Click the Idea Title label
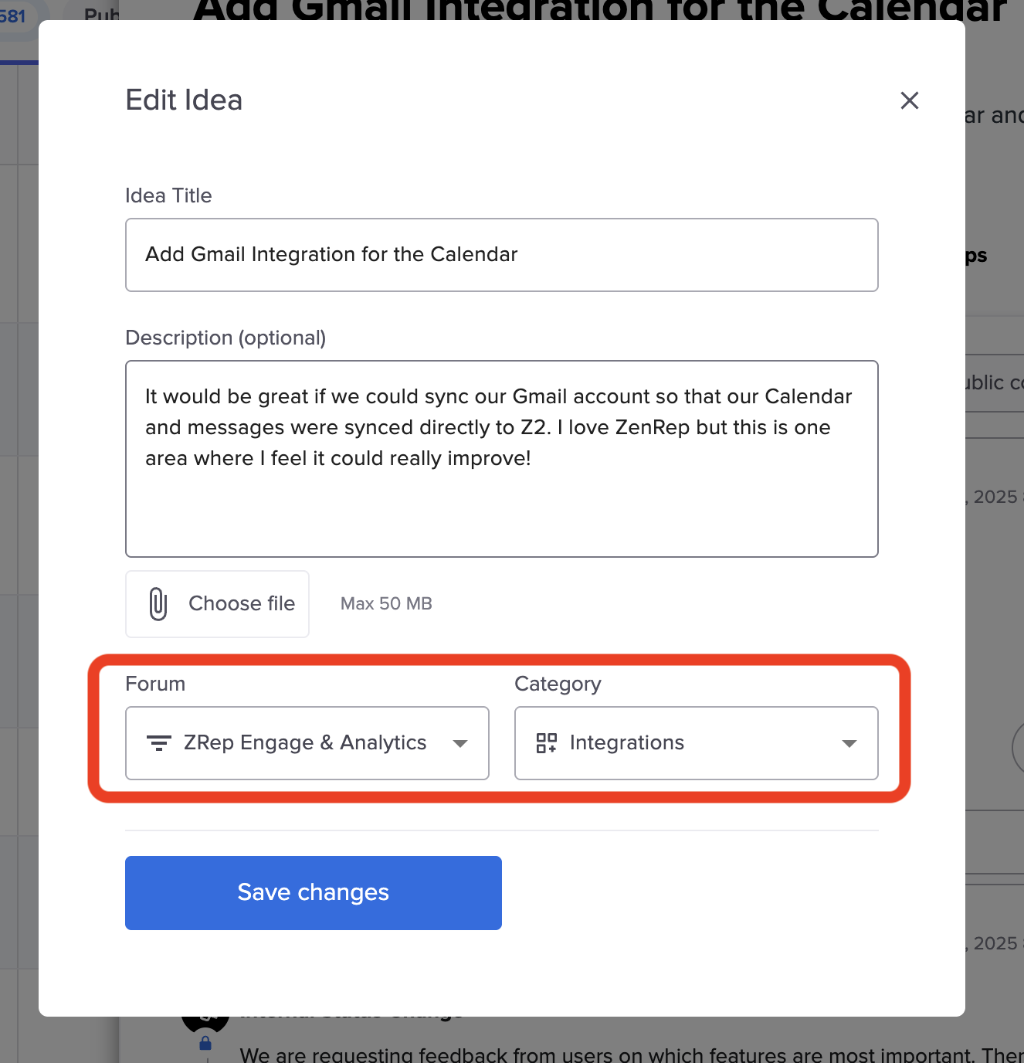Viewport: 1024px width, 1063px height. tap(168, 195)
